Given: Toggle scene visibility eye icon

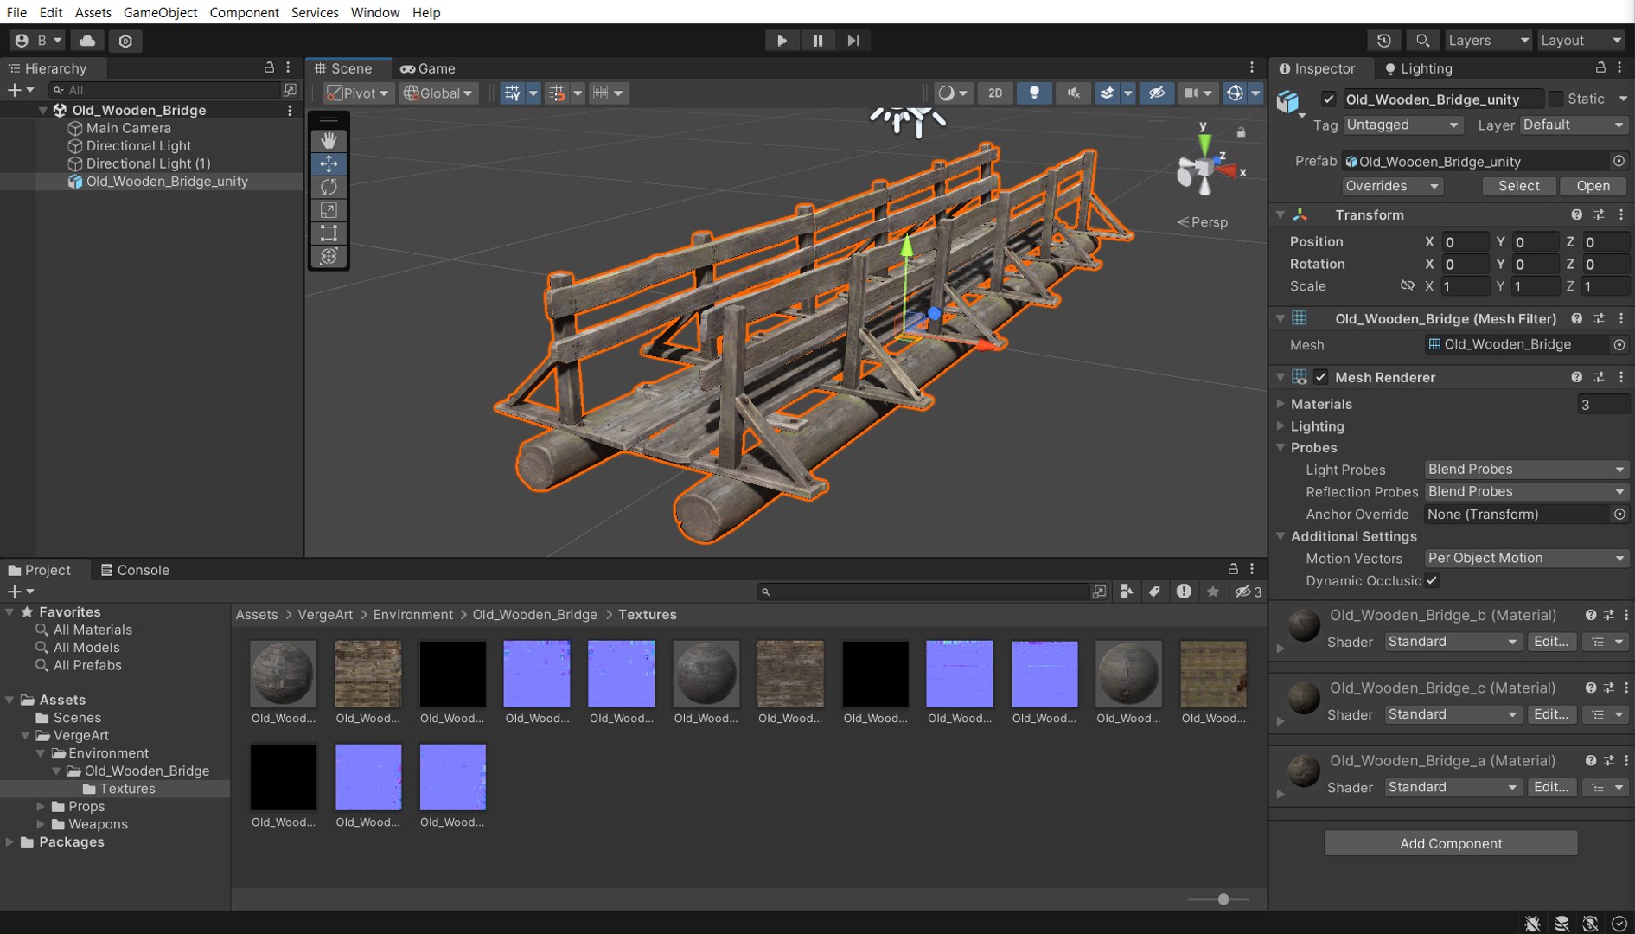Looking at the screenshot, I should 1156,93.
